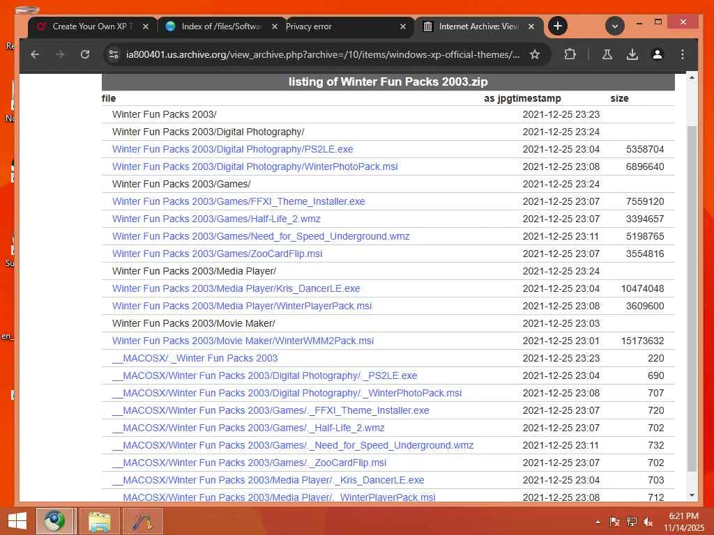Viewport: 714px width, 535px height.
Task: Open __MACOSX ._WinterPhotoPack.msi link
Action: pyautogui.click(x=287, y=393)
